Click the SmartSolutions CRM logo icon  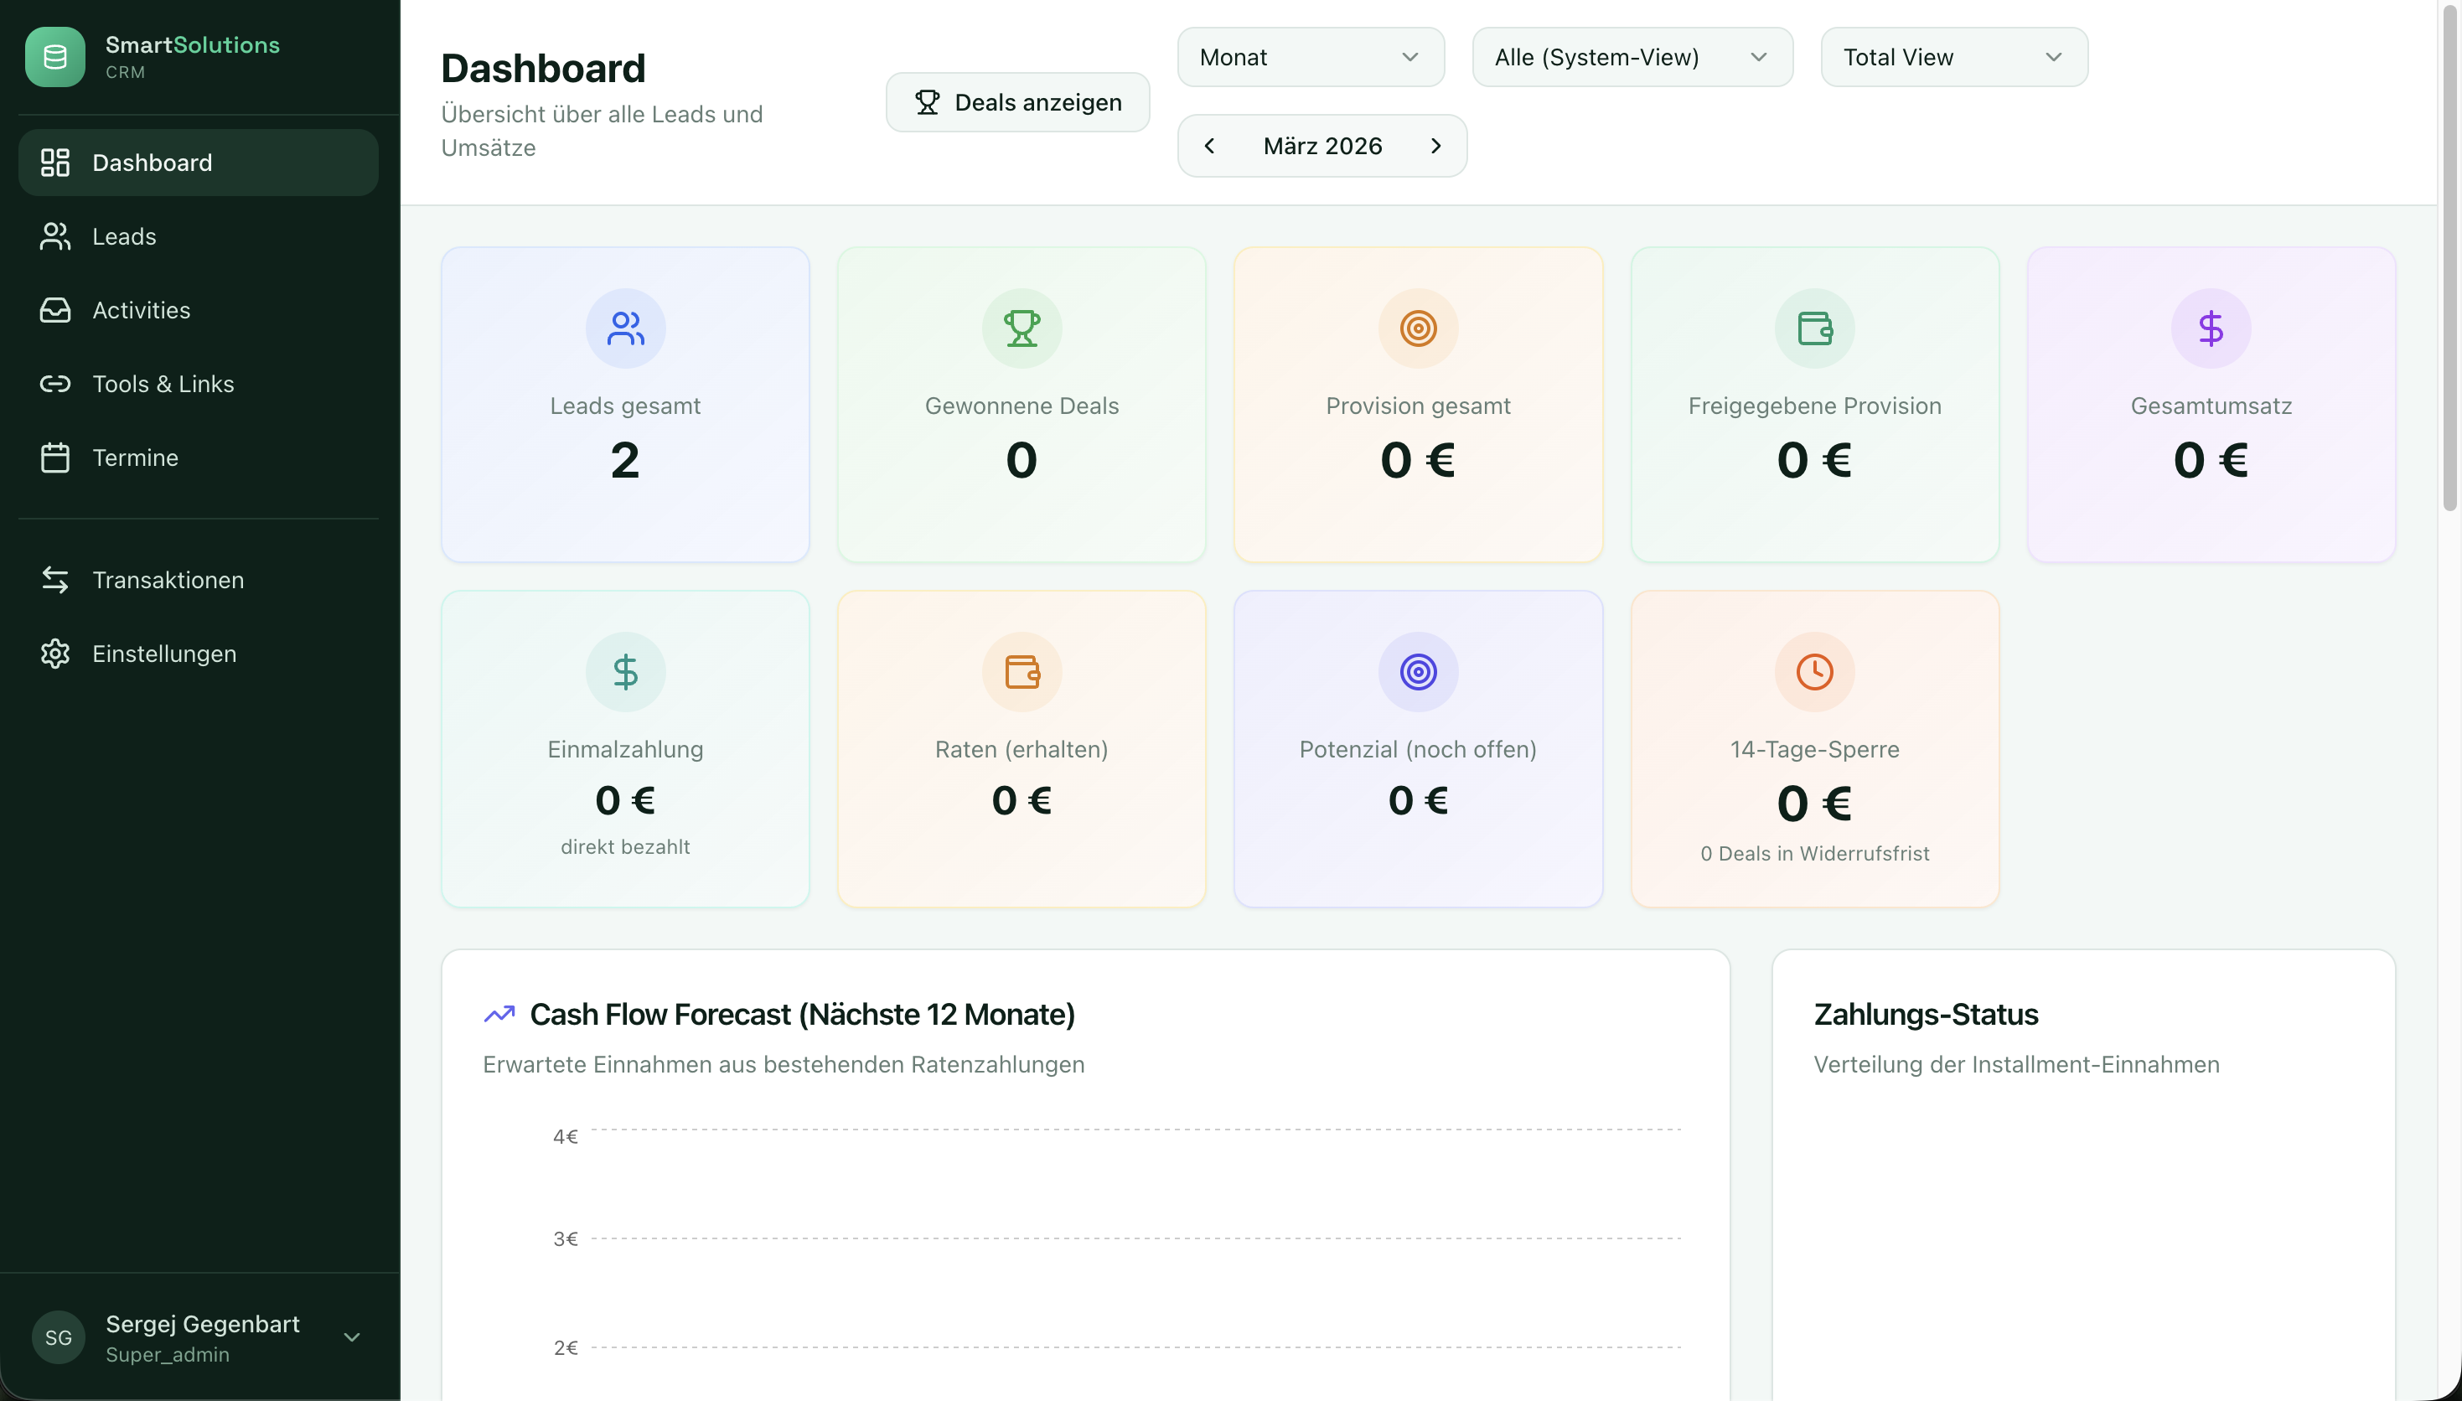(54, 57)
